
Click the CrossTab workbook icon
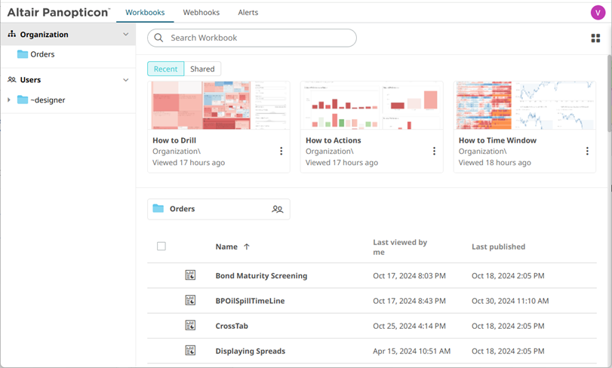[191, 326]
